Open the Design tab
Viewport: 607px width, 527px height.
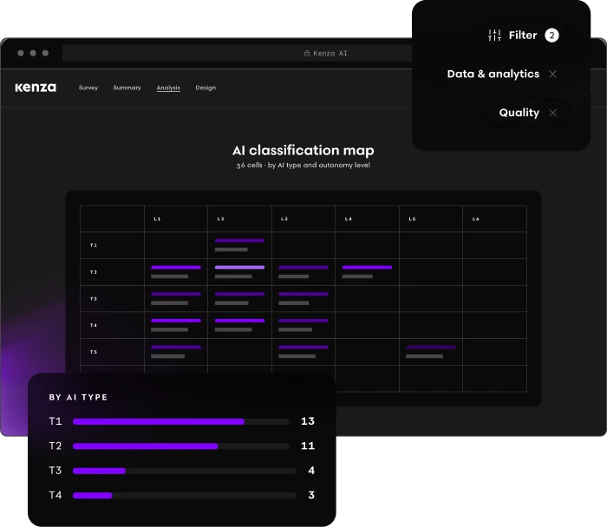(206, 88)
